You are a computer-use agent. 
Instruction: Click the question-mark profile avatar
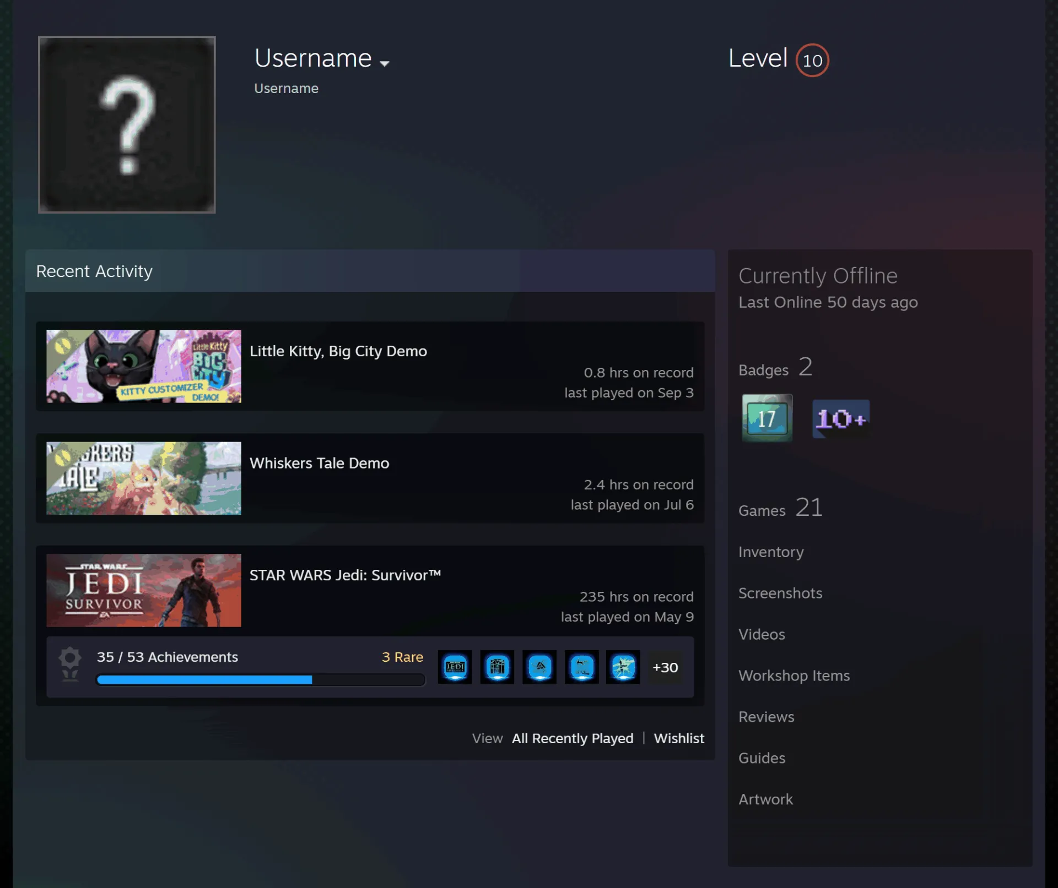tap(127, 124)
